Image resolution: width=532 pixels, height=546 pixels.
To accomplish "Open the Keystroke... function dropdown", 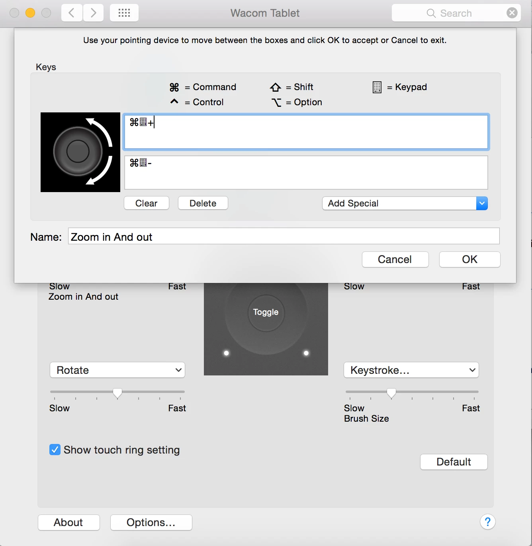I will [411, 370].
